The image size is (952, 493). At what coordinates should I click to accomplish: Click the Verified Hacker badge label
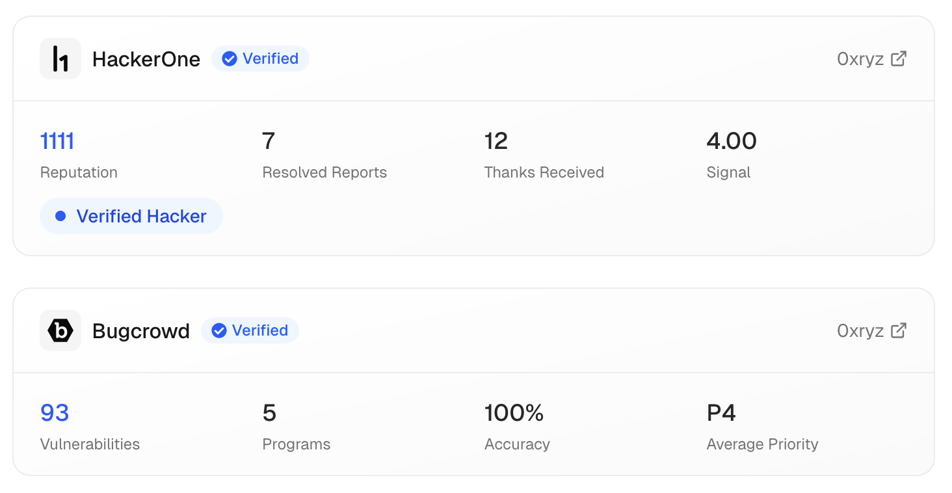pyautogui.click(x=141, y=216)
